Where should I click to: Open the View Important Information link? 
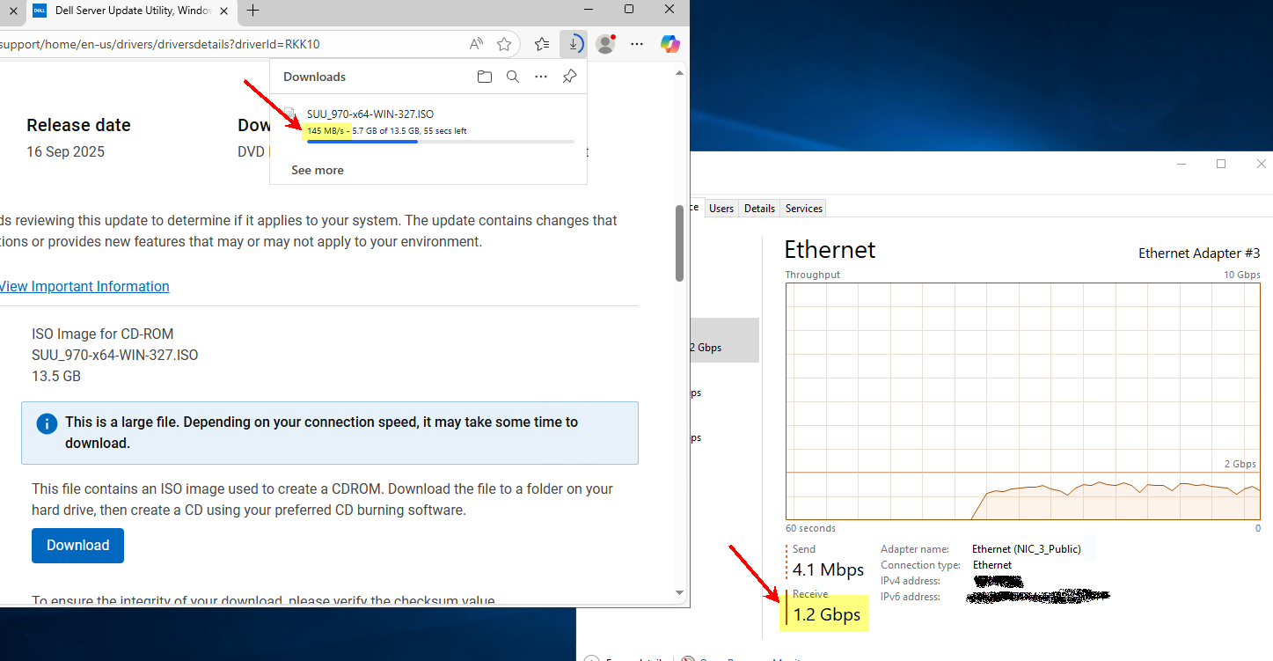[84, 286]
